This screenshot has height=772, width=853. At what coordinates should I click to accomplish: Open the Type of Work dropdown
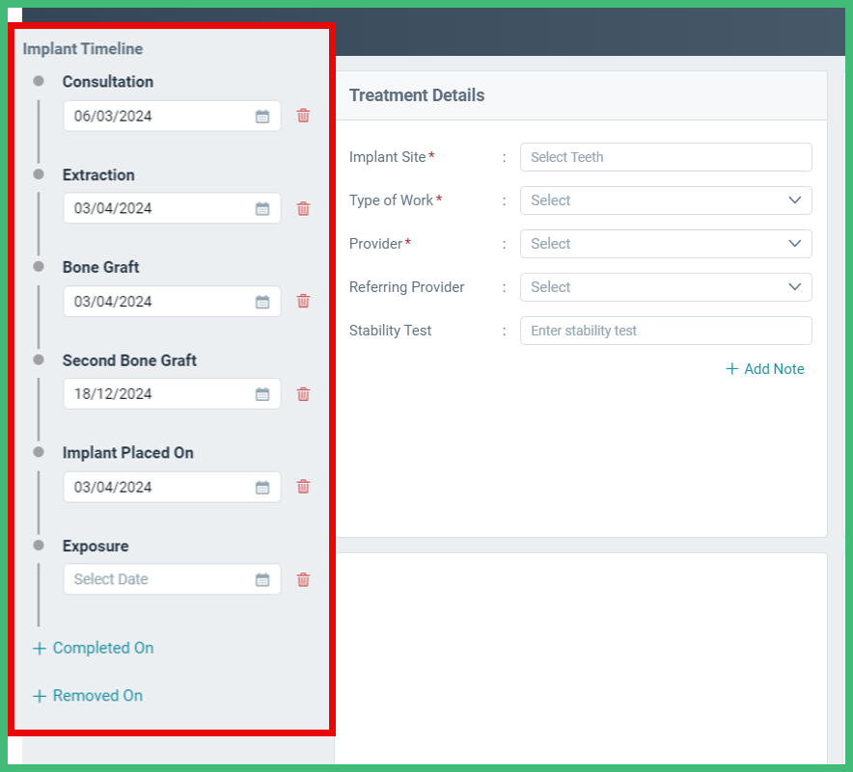coord(794,200)
